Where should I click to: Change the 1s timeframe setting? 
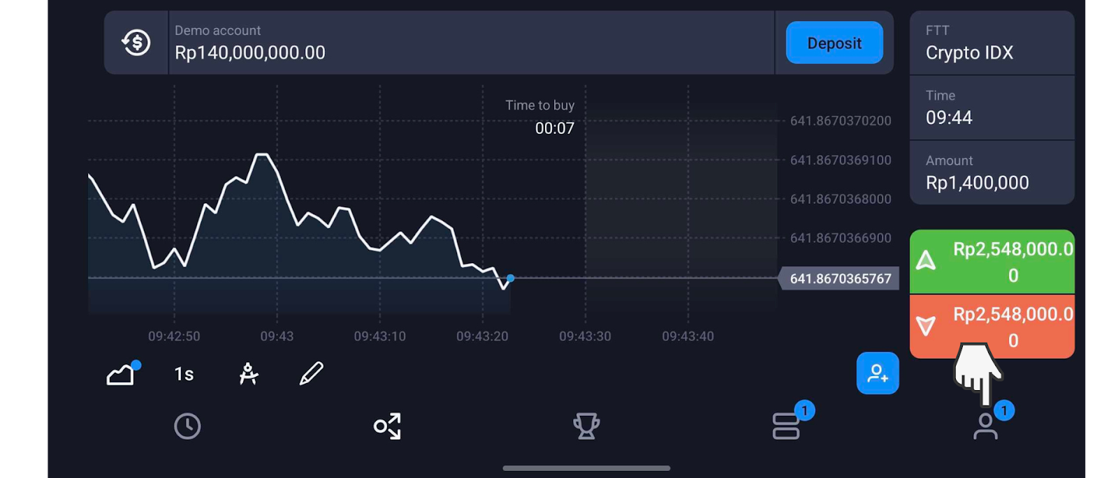(x=184, y=374)
